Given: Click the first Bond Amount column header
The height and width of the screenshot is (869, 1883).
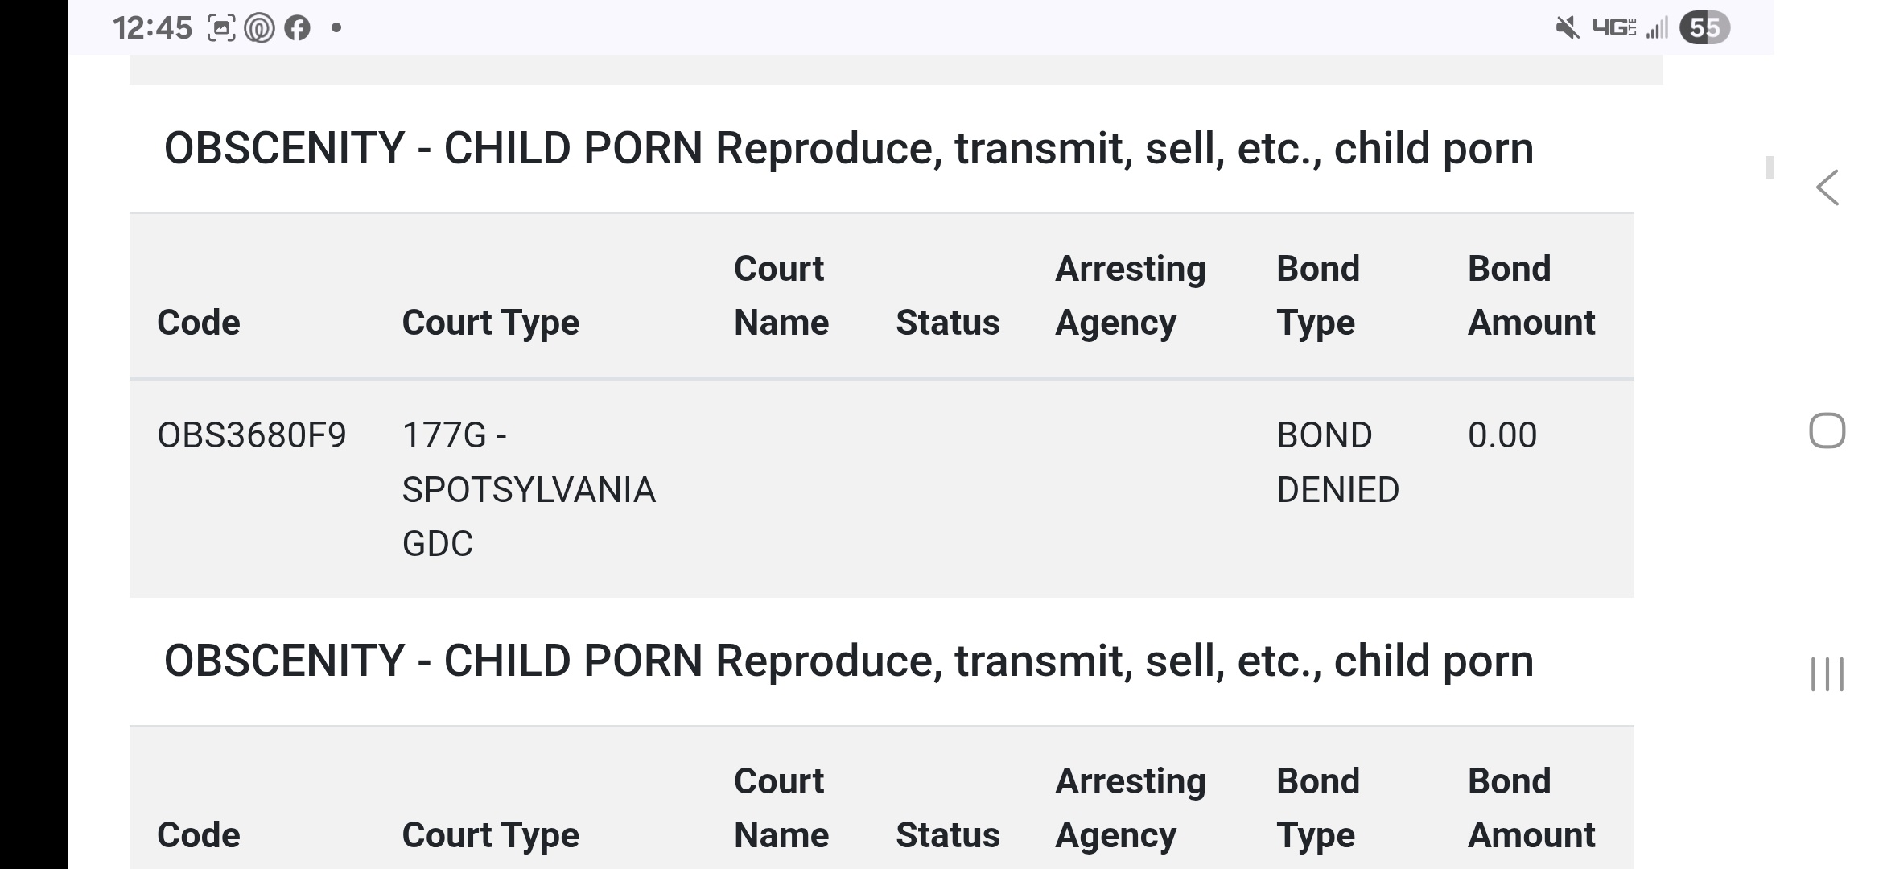Looking at the screenshot, I should point(1531,295).
